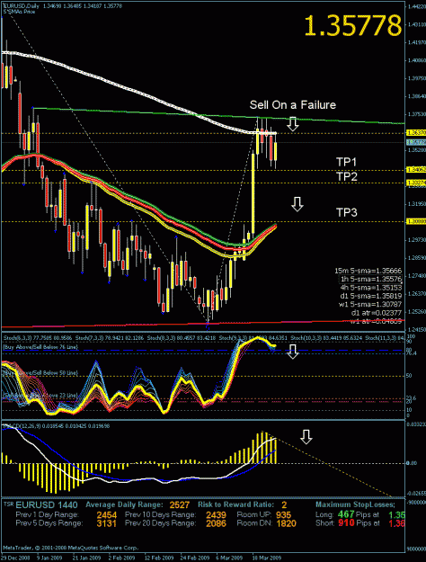Select the "1h 5-sma=1.35576" line
Image resolution: width=426 pixels, height=562 pixels.
click(x=371, y=280)
